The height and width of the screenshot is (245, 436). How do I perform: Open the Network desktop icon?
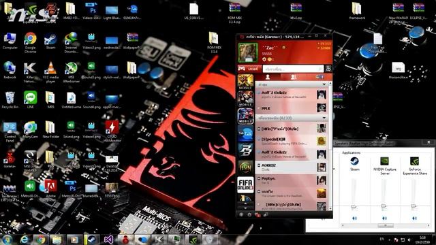[10, 70]
